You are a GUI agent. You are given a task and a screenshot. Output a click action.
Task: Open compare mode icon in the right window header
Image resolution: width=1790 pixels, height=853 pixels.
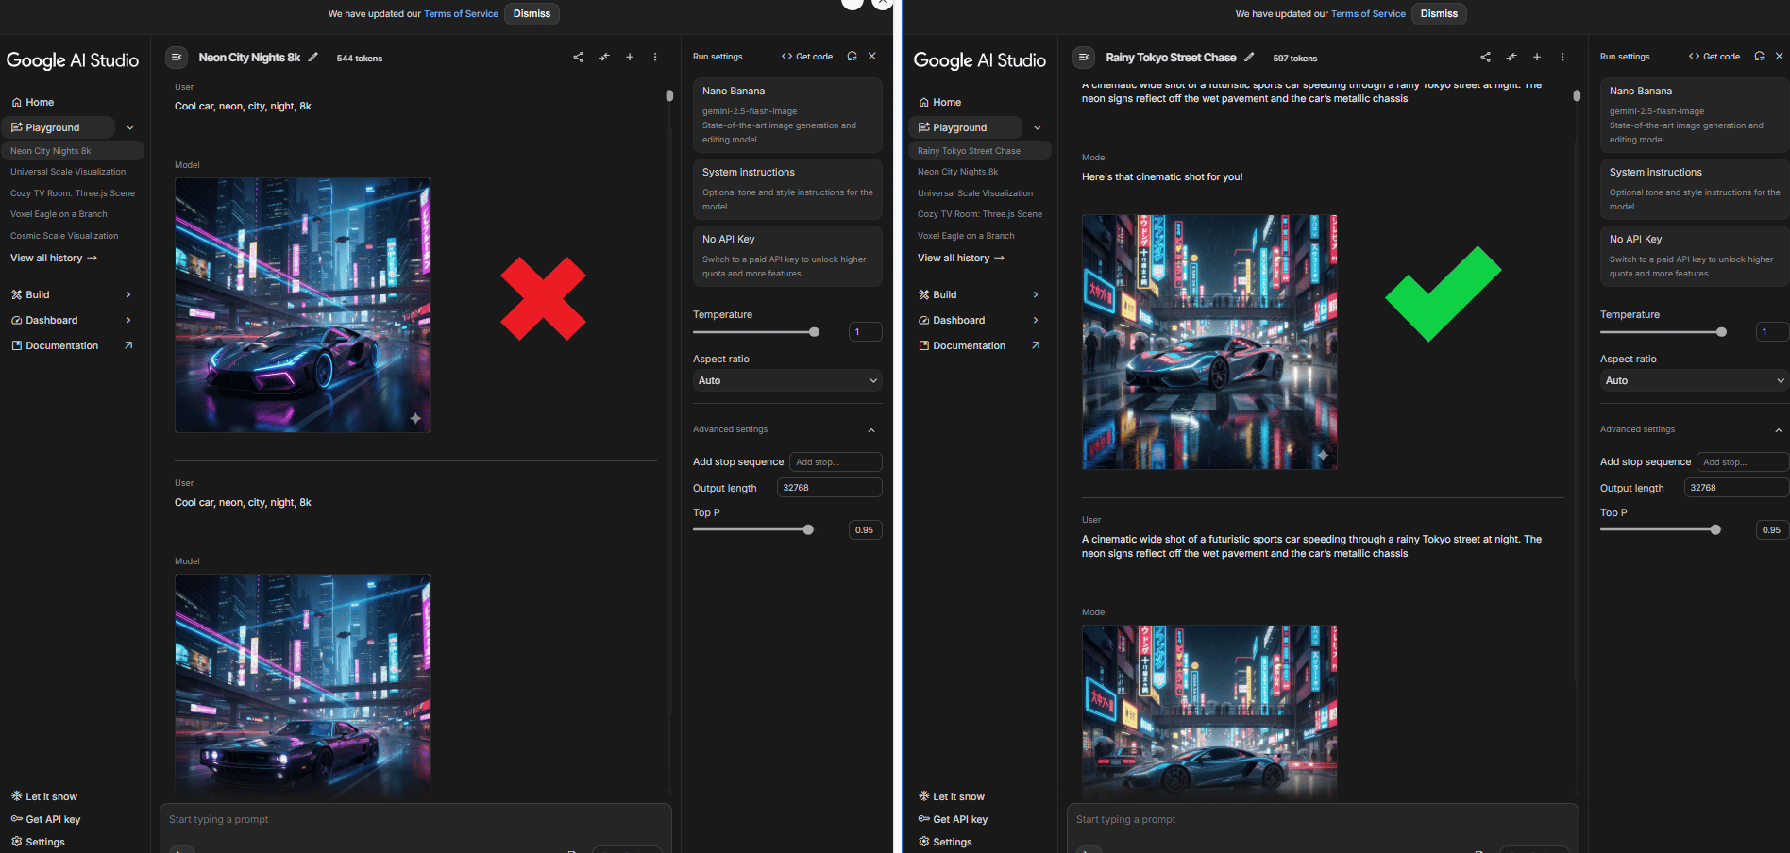pos(1511,58)
